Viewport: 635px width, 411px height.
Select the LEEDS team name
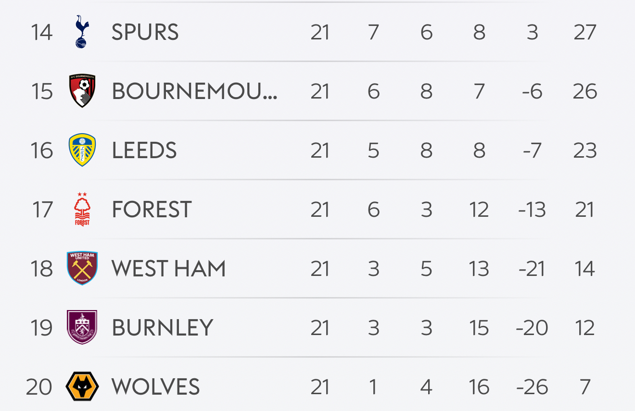tap(144, 150)
